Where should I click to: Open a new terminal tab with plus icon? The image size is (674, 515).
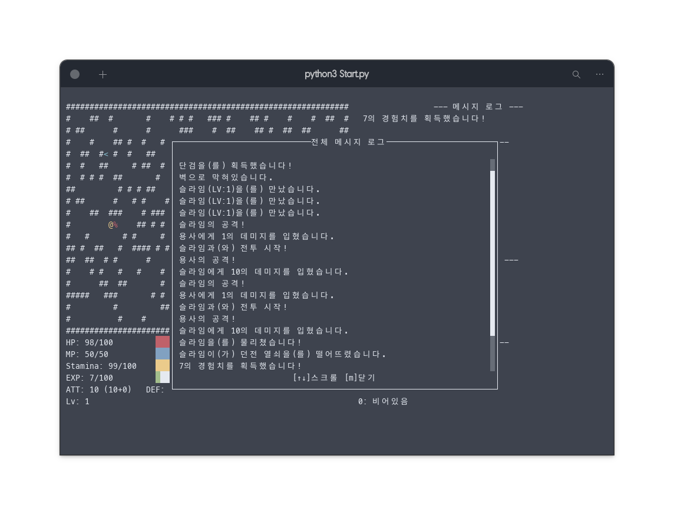[103, 74]
